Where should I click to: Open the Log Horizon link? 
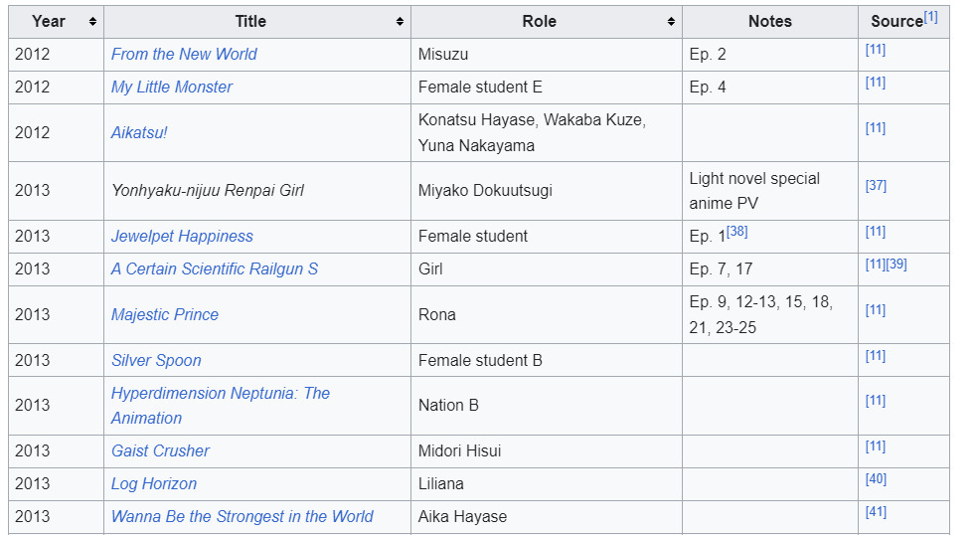tap(154, 484)
